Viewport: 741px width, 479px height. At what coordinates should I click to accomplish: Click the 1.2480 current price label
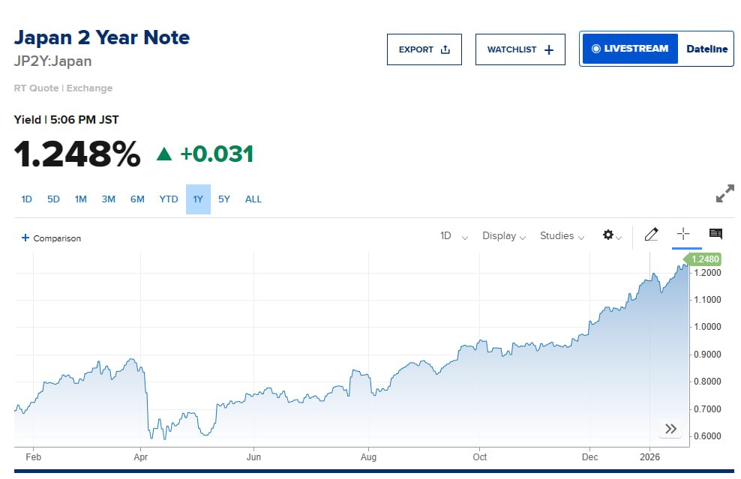tap(705, 259)
